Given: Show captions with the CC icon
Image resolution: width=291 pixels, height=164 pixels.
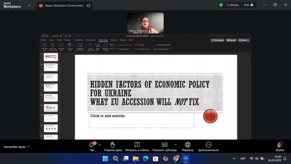Looking at the screenshot, I should (164, 145).
